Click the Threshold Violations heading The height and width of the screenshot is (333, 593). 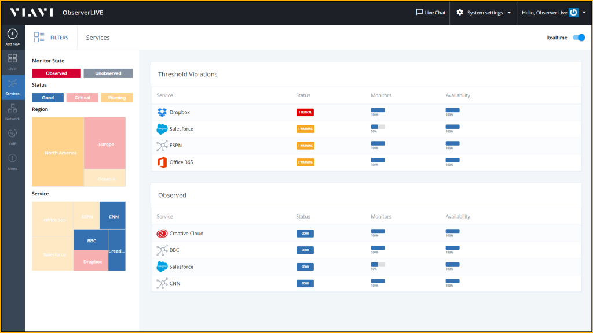point(188,75)
